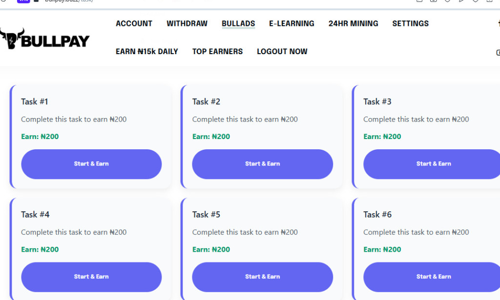Open the WITHDRAW page
The image size is (500, 300).
coord(187,23)
